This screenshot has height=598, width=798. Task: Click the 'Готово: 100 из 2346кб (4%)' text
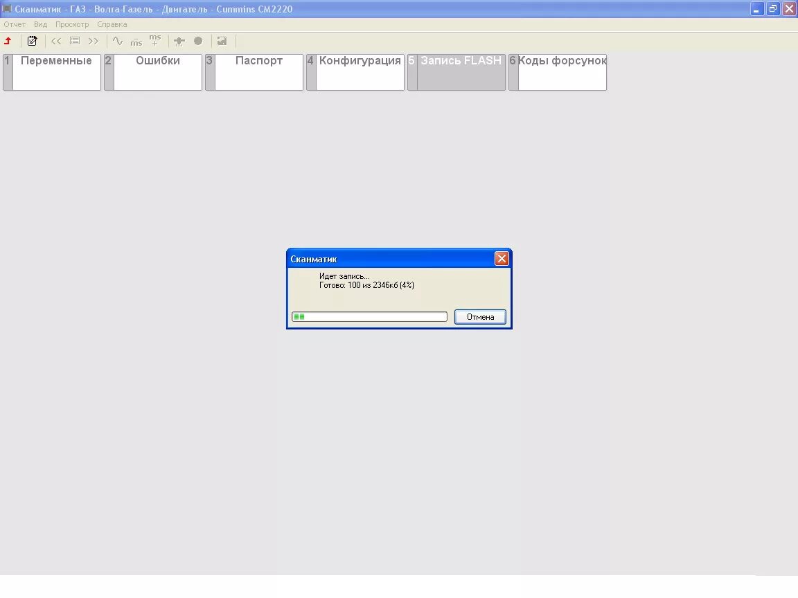pyautogui.click(x=366, y=285)
